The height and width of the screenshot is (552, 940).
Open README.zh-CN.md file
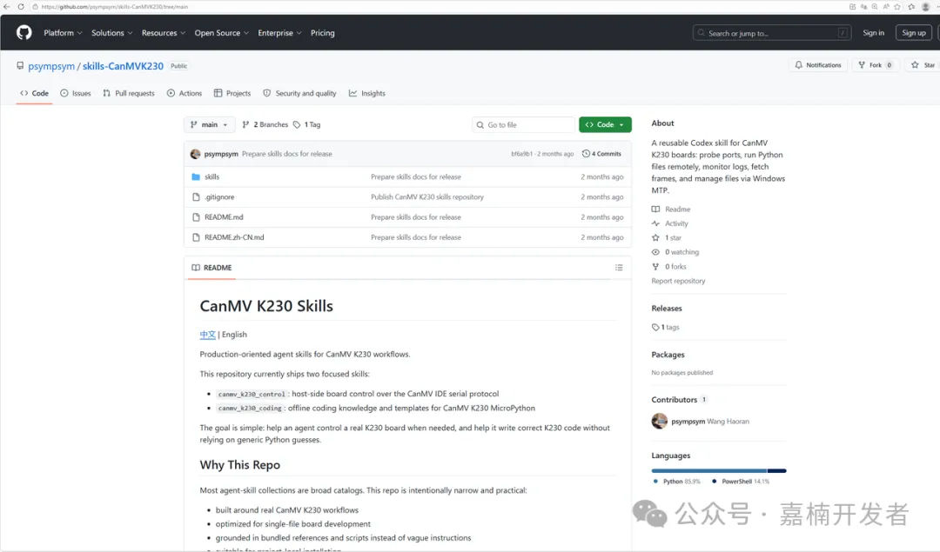click(x=234, y=237)
